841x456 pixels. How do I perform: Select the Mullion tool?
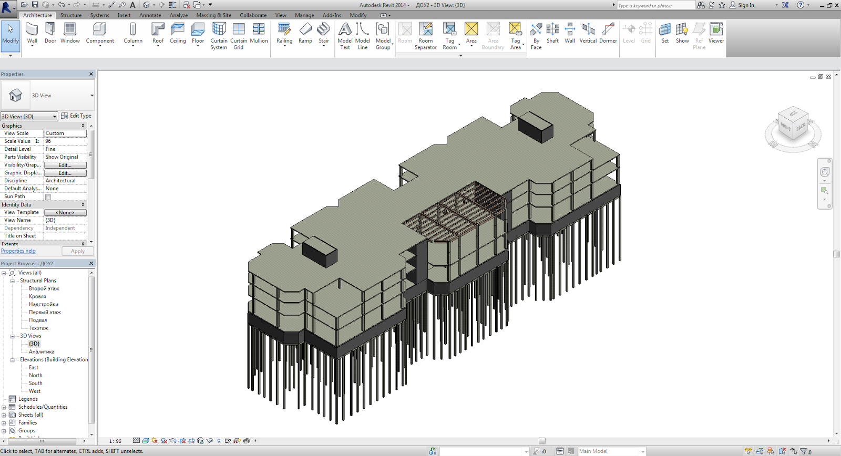[259, 34]
